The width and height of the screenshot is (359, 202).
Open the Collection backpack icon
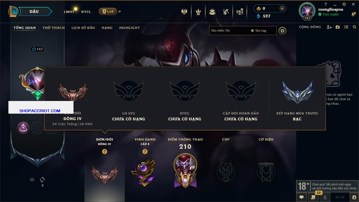coord(212,12)
